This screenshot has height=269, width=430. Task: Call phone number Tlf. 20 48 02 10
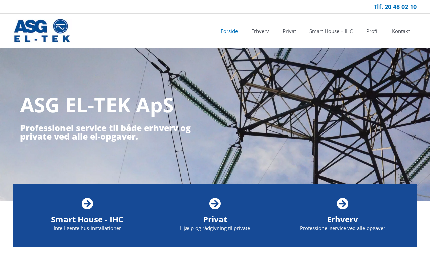(395, 7)
